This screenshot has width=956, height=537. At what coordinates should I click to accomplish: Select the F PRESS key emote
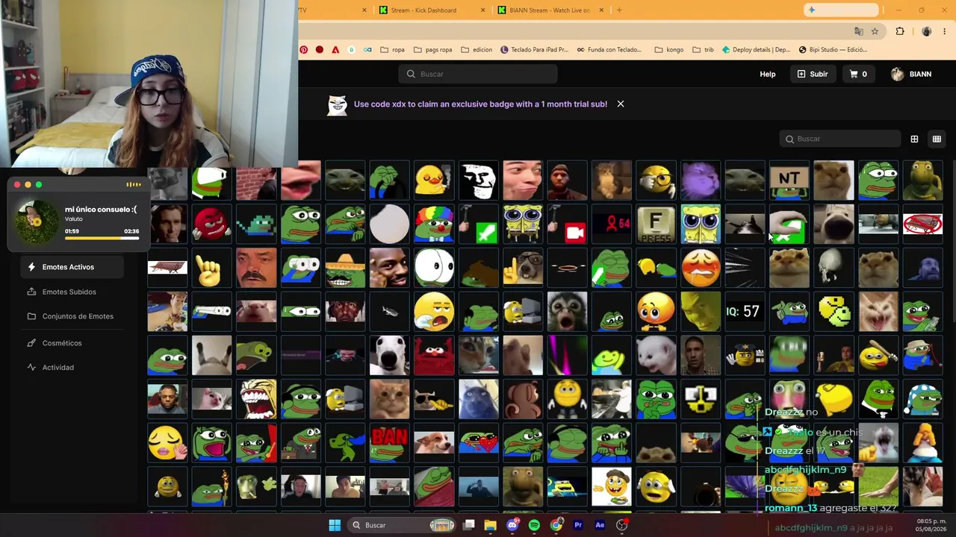point(656,224)
